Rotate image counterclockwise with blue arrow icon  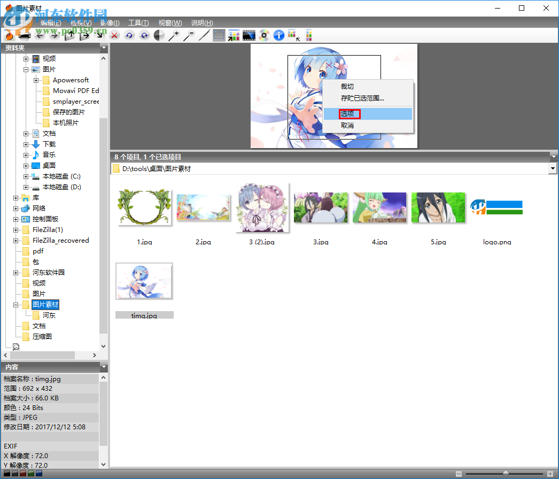[129, 35]
